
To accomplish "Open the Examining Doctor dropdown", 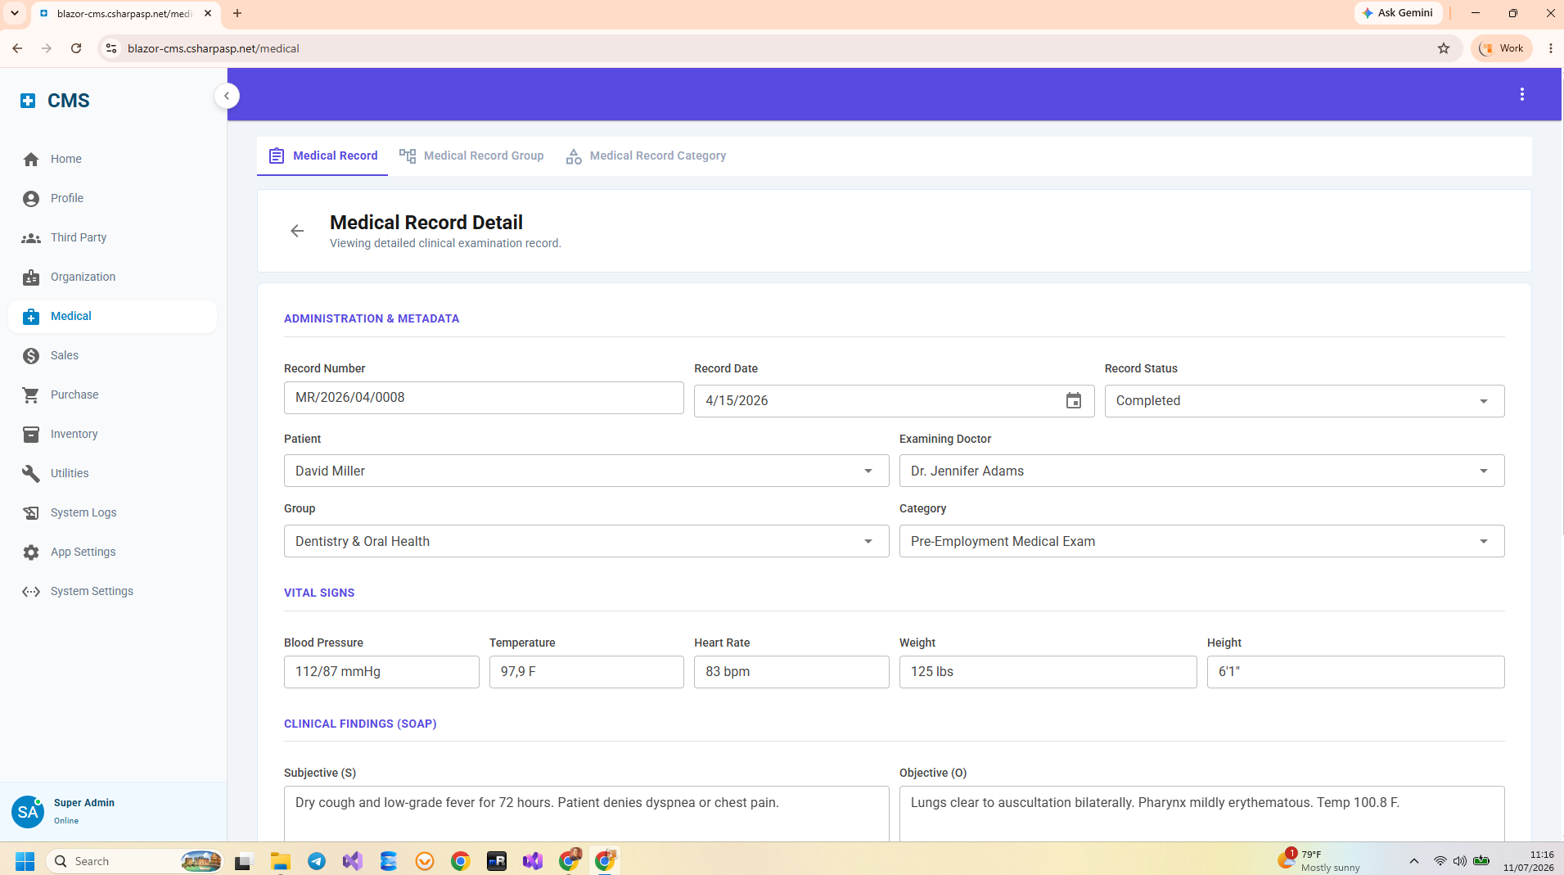I will (x=1201, y=471).
